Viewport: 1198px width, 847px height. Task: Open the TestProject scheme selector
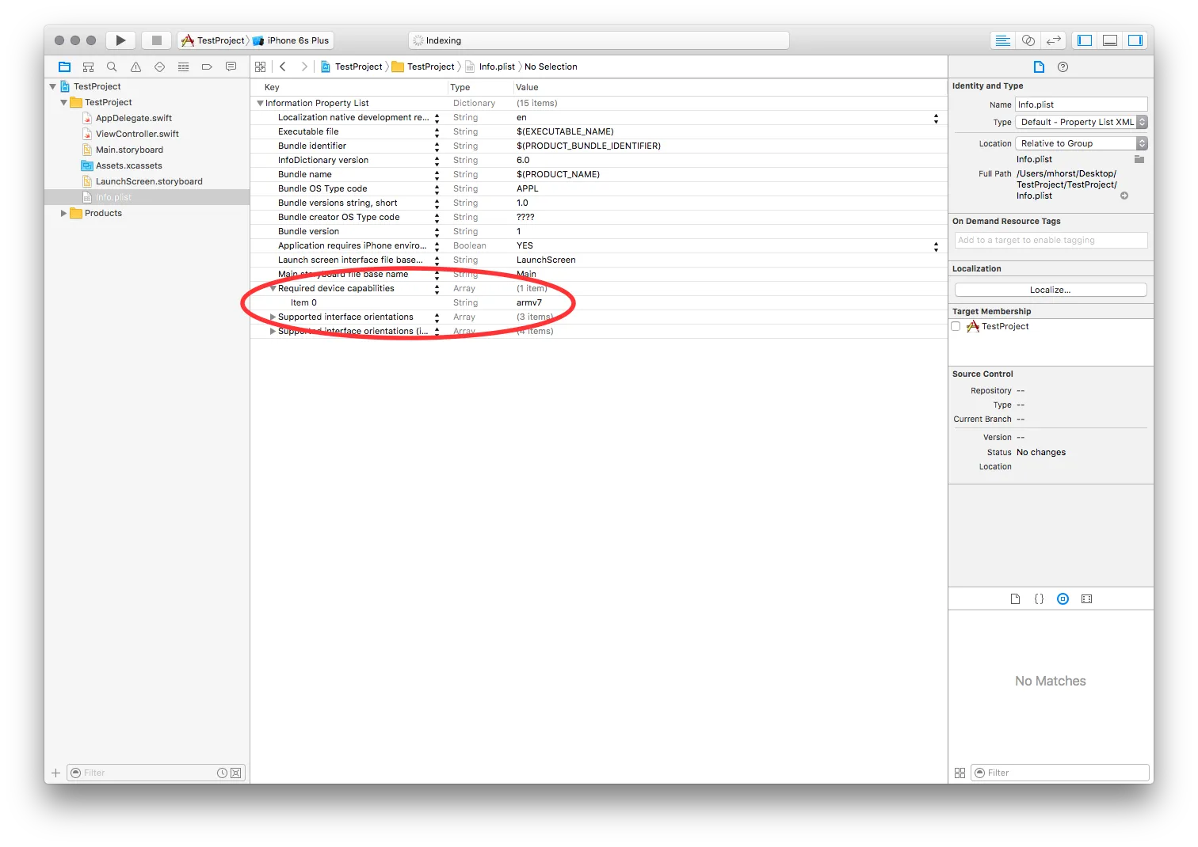(214, 40)
